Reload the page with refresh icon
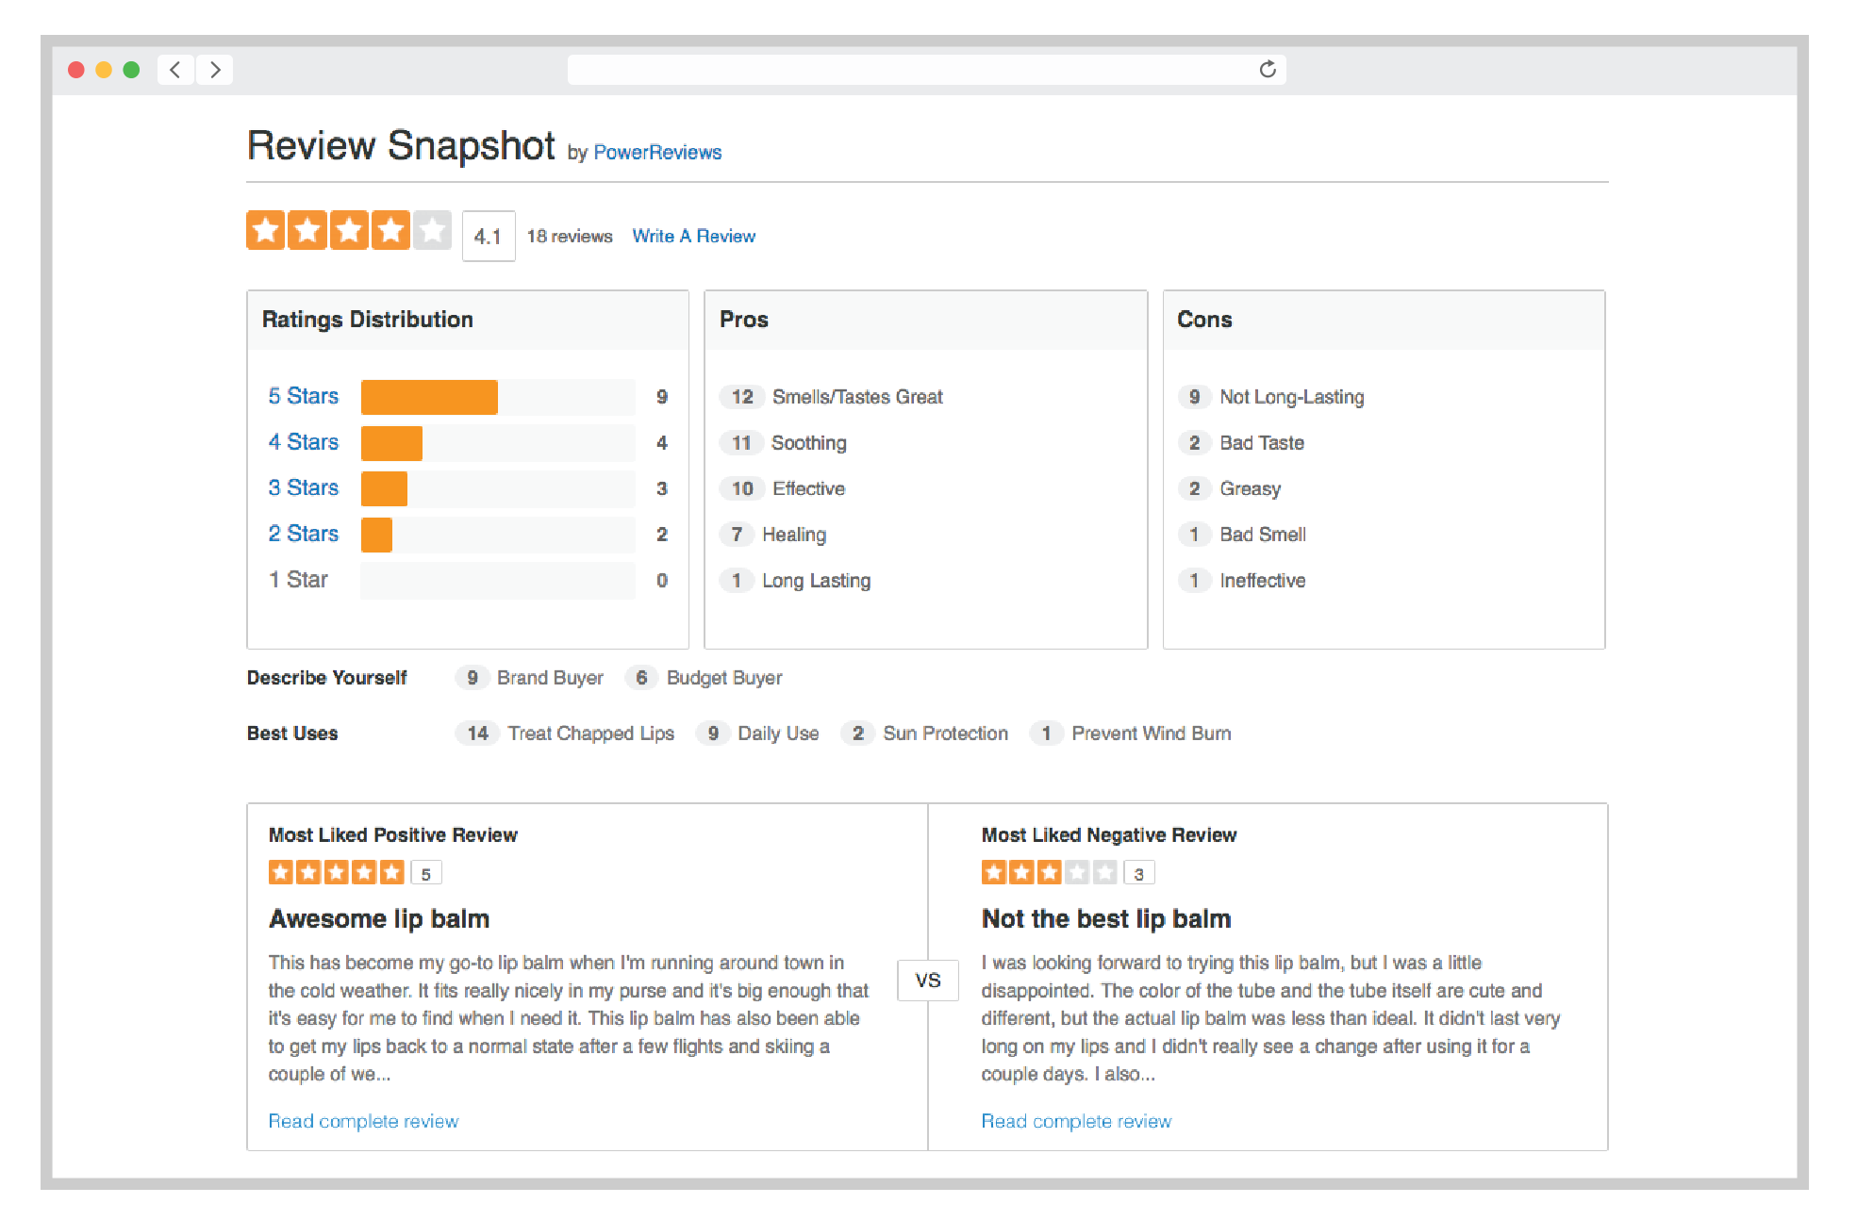Image resolution: width=1857 pixels, height=1220 pixels. point(1268,69)
